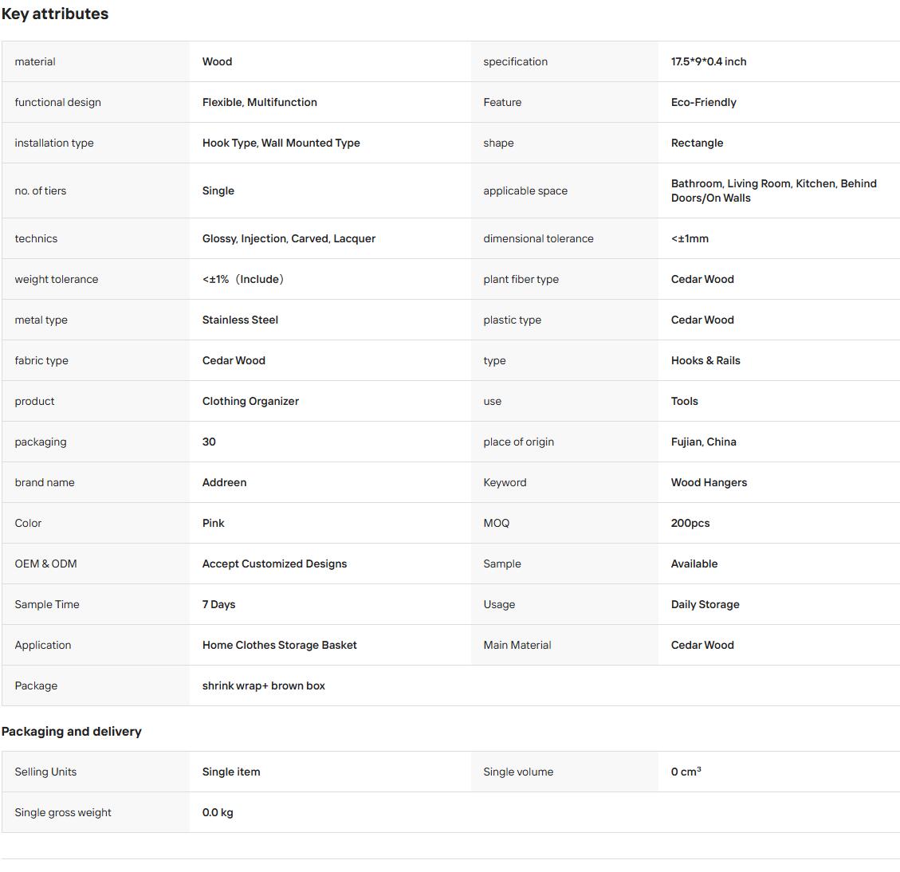This screenshot has height=872, width=900.
Task: Select the Eco-Friendly feature value
Action: tap(703, 102)
